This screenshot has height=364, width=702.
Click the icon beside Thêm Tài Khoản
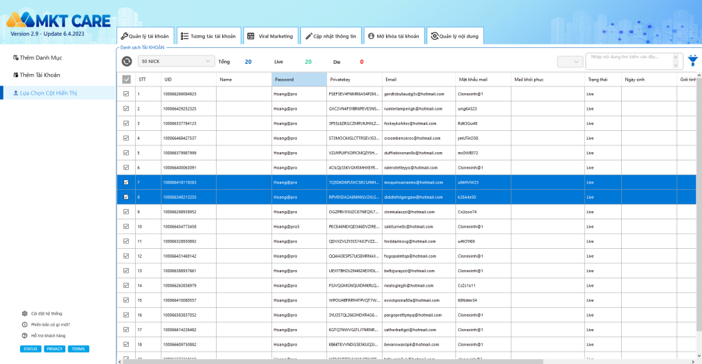[x=16, y=75]
